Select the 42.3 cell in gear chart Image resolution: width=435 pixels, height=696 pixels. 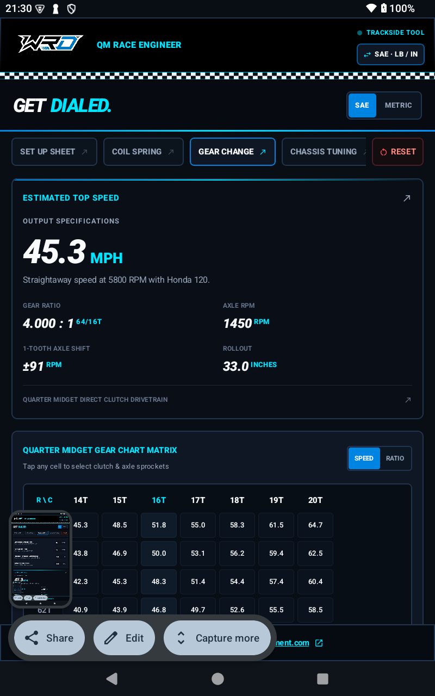pos(80,582)
